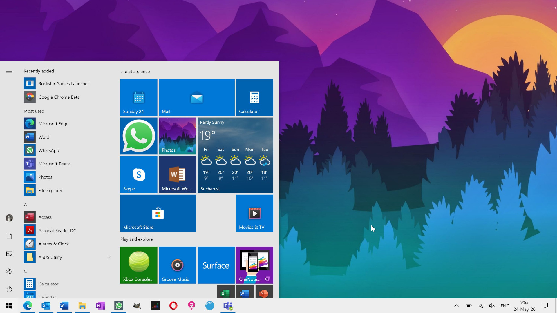This screenshot has height=313, width=557.
Task: Open the Calculator tile
Action: point(254,97)
